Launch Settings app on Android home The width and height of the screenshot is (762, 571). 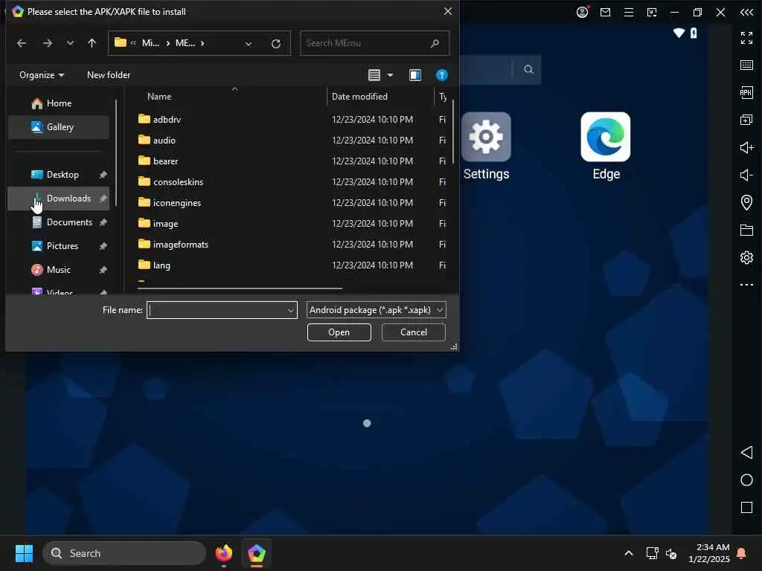click(x=486, y=146)
